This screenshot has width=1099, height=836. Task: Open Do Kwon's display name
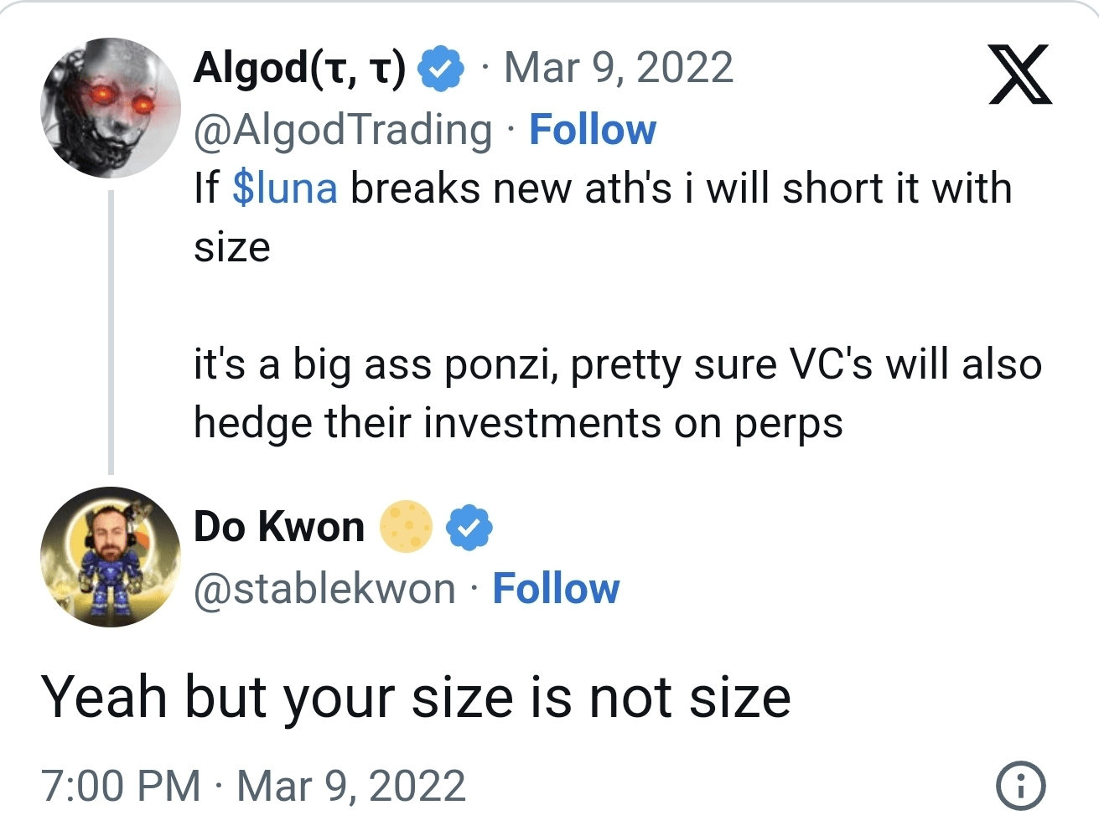[277, 526]
